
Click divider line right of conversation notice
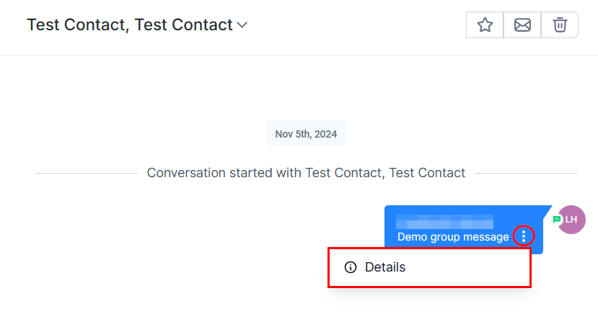(525, 173)
